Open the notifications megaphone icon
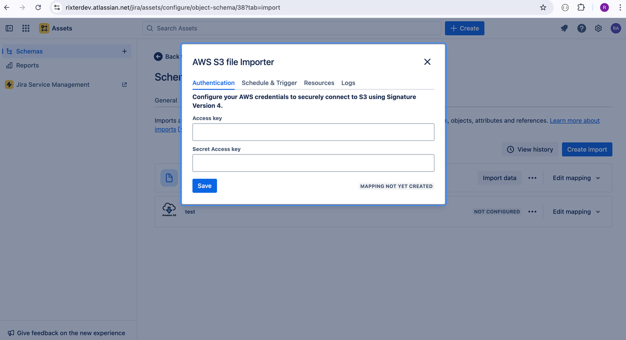The height and width of the screenshot is (340, 626). (x=564, y=28)
